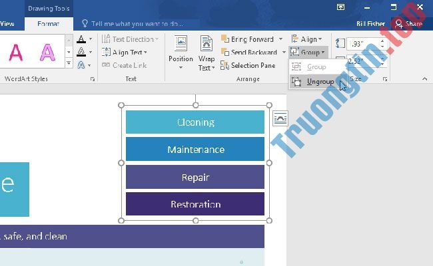
Task: Click the Text Outline icon
Action: click(81, 52)
